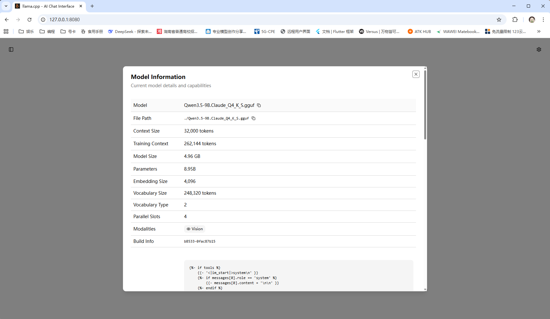Screen dimensions: 550x319
Task: Open the tab search dropdown arrow
Action: pos(6,6)
